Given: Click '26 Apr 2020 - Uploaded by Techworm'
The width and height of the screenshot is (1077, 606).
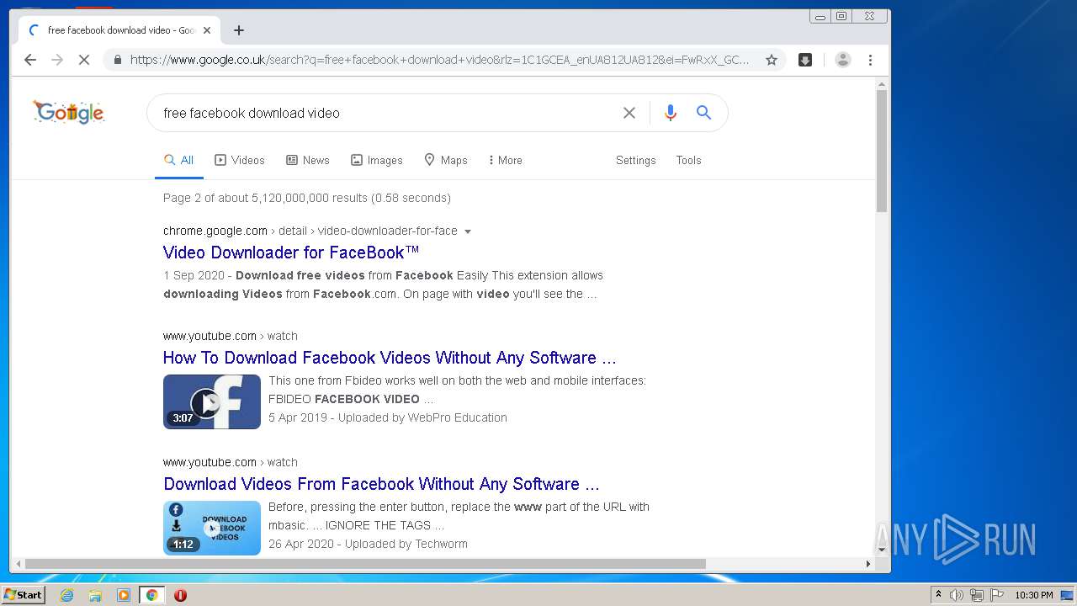Looking at the screenshot, I should pos(368,544).
